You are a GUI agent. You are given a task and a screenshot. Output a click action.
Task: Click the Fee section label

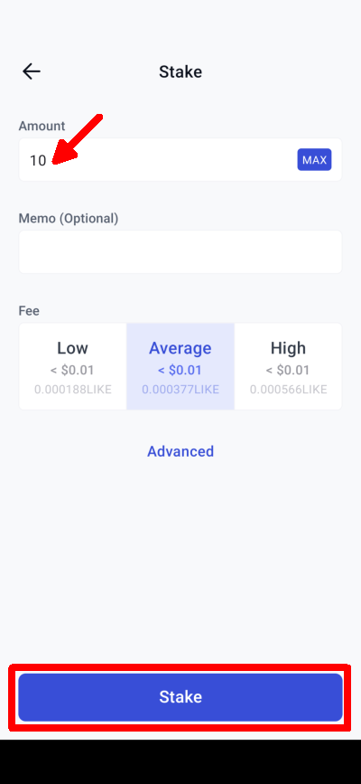coord(29,311)
